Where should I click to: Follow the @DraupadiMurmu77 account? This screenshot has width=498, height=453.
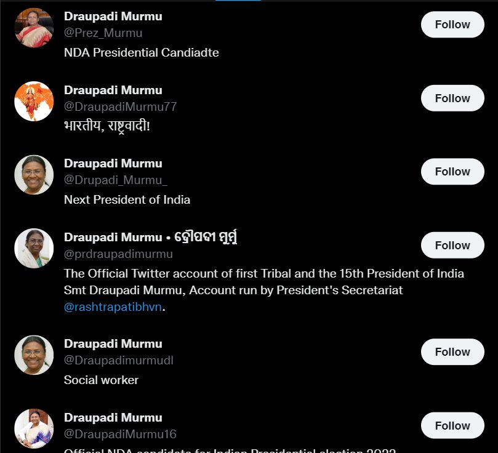pyautogui.click(x=452, y=98)
